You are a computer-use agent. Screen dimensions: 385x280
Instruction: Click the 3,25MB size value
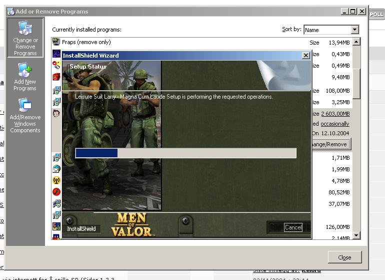[x=340, y=102]
